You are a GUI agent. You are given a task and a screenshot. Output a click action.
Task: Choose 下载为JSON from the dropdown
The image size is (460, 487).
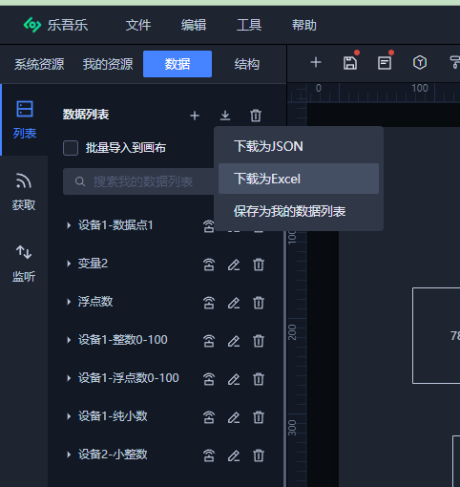tap(299, 146)
